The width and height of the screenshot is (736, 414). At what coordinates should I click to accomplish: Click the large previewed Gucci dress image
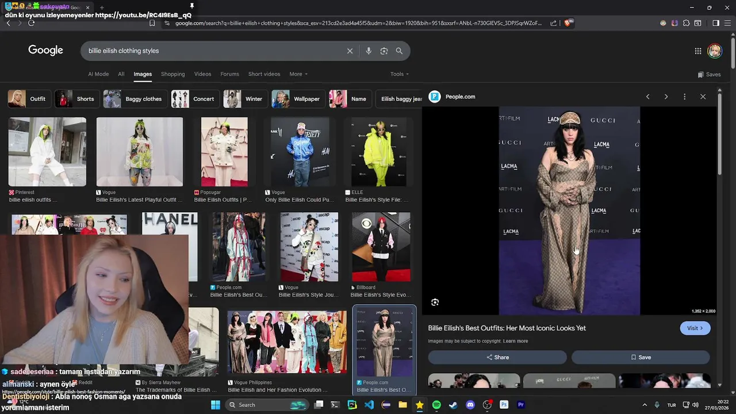[x=569, y=210]
